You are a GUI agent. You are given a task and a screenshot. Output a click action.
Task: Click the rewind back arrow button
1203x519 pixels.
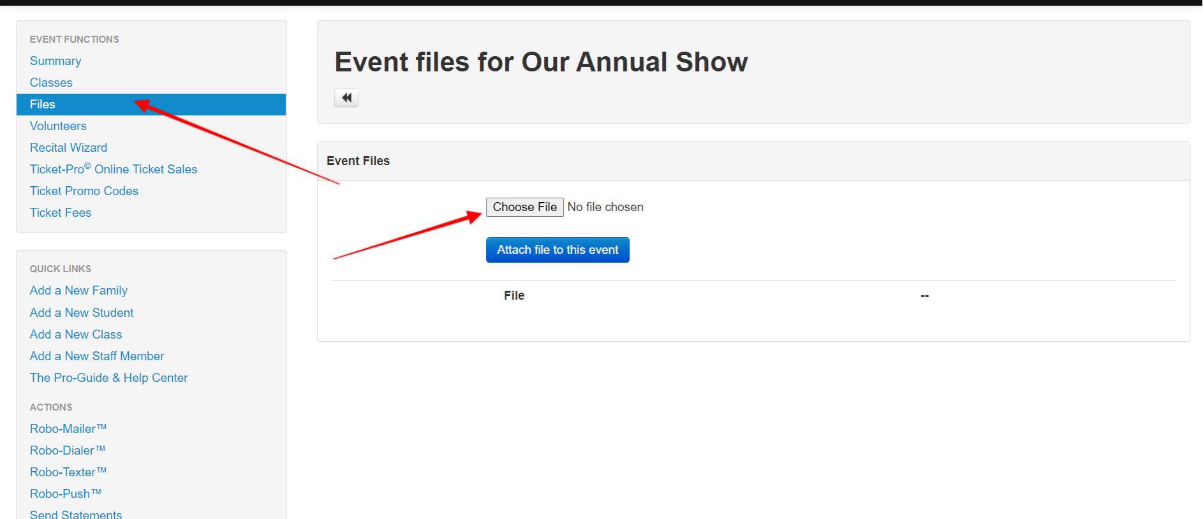(x=346, y=98)
